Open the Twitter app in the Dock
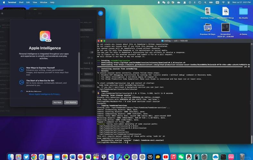 [26, 156]
